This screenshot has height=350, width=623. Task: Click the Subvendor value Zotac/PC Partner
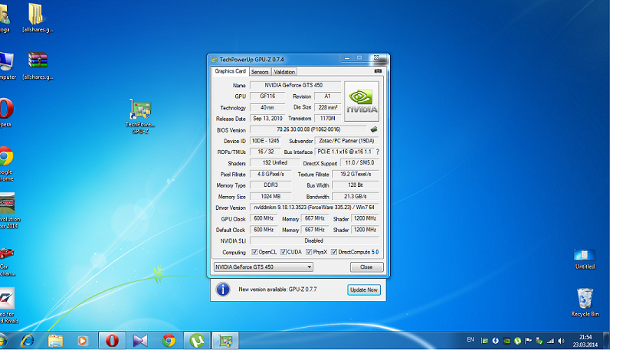(346, 141)
